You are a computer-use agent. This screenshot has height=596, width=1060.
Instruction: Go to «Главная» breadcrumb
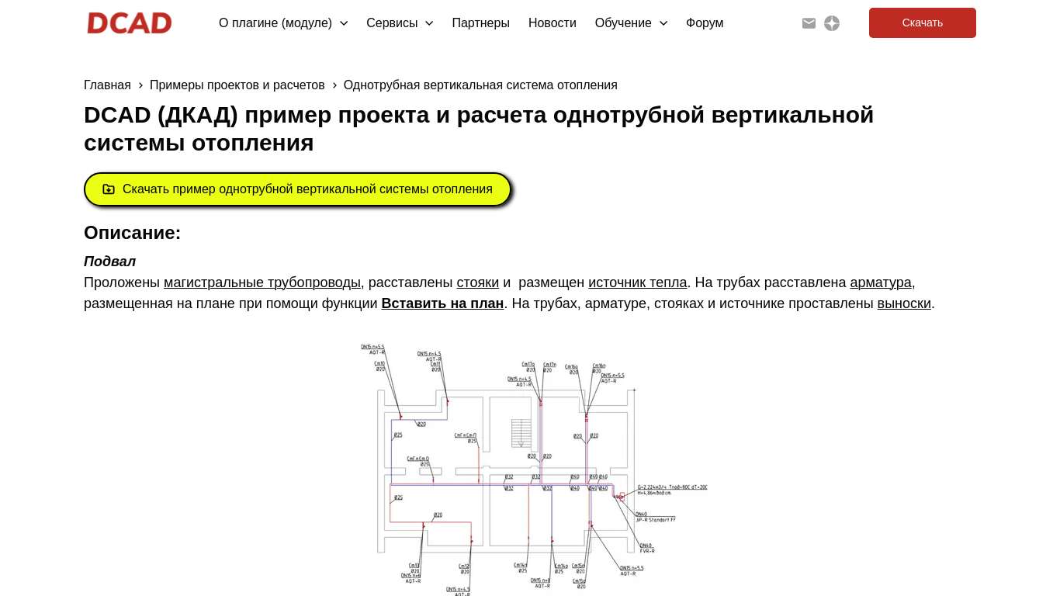coord(107,85)
